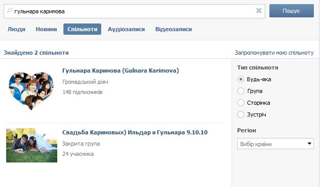Click the Закрита група label
The width and height of the screenshot is (320, 187).
[81, 144]
